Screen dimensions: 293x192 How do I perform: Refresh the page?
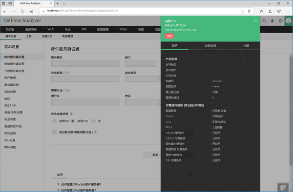tap(22, 11)
